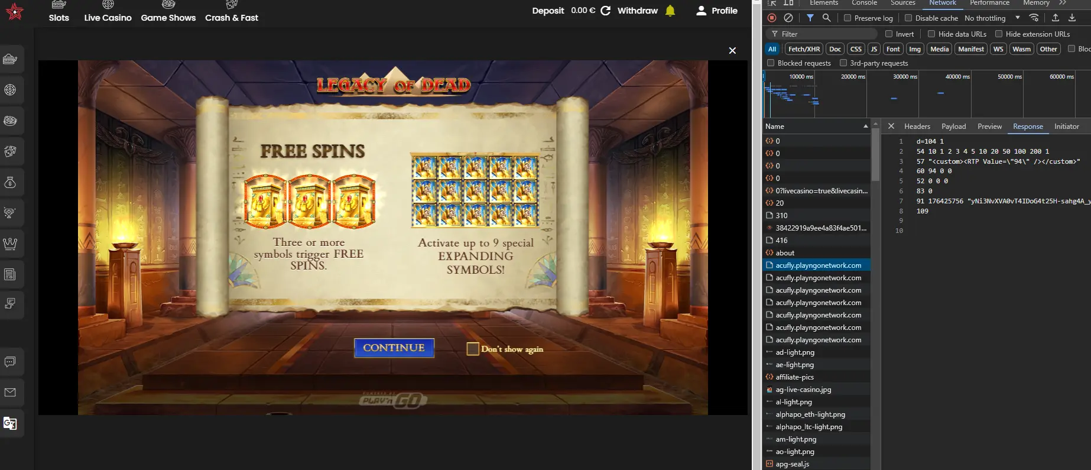Viewport: 1091px width, 470px height.
Task: Sort requests by the Name column header
Action: point(816,126)
